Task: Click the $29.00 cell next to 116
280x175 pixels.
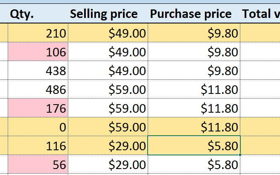Action: pos(108,146)
